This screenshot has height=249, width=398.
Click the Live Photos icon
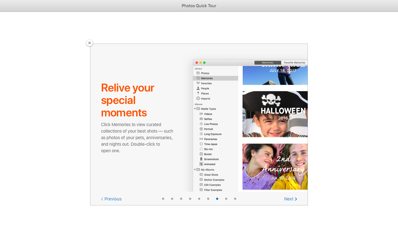(x=201, y=124)
